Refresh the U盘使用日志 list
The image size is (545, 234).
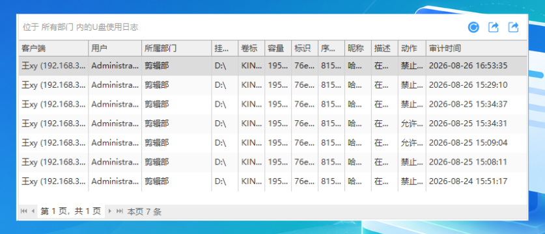473,27
